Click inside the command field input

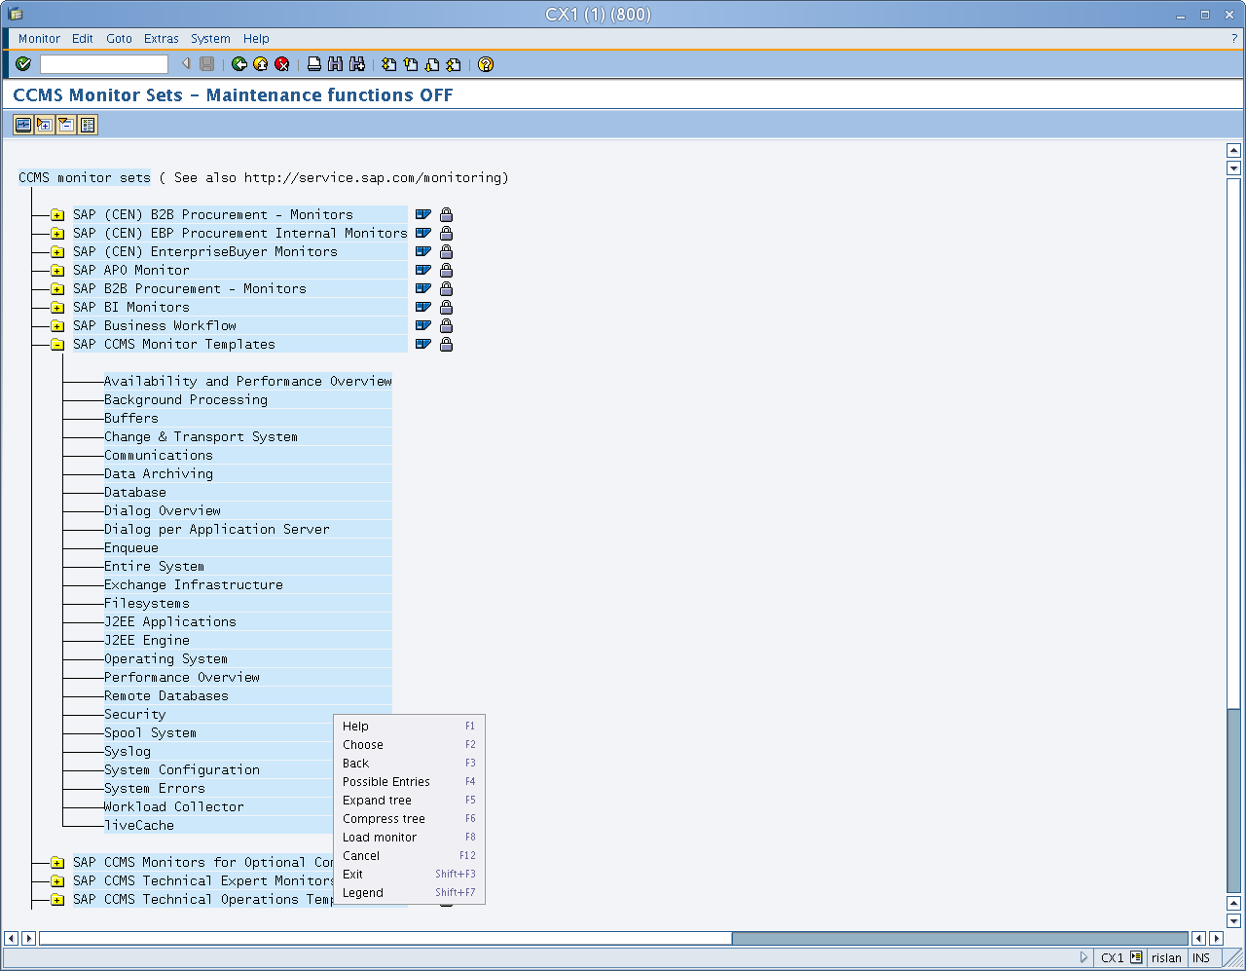point(102,64)
